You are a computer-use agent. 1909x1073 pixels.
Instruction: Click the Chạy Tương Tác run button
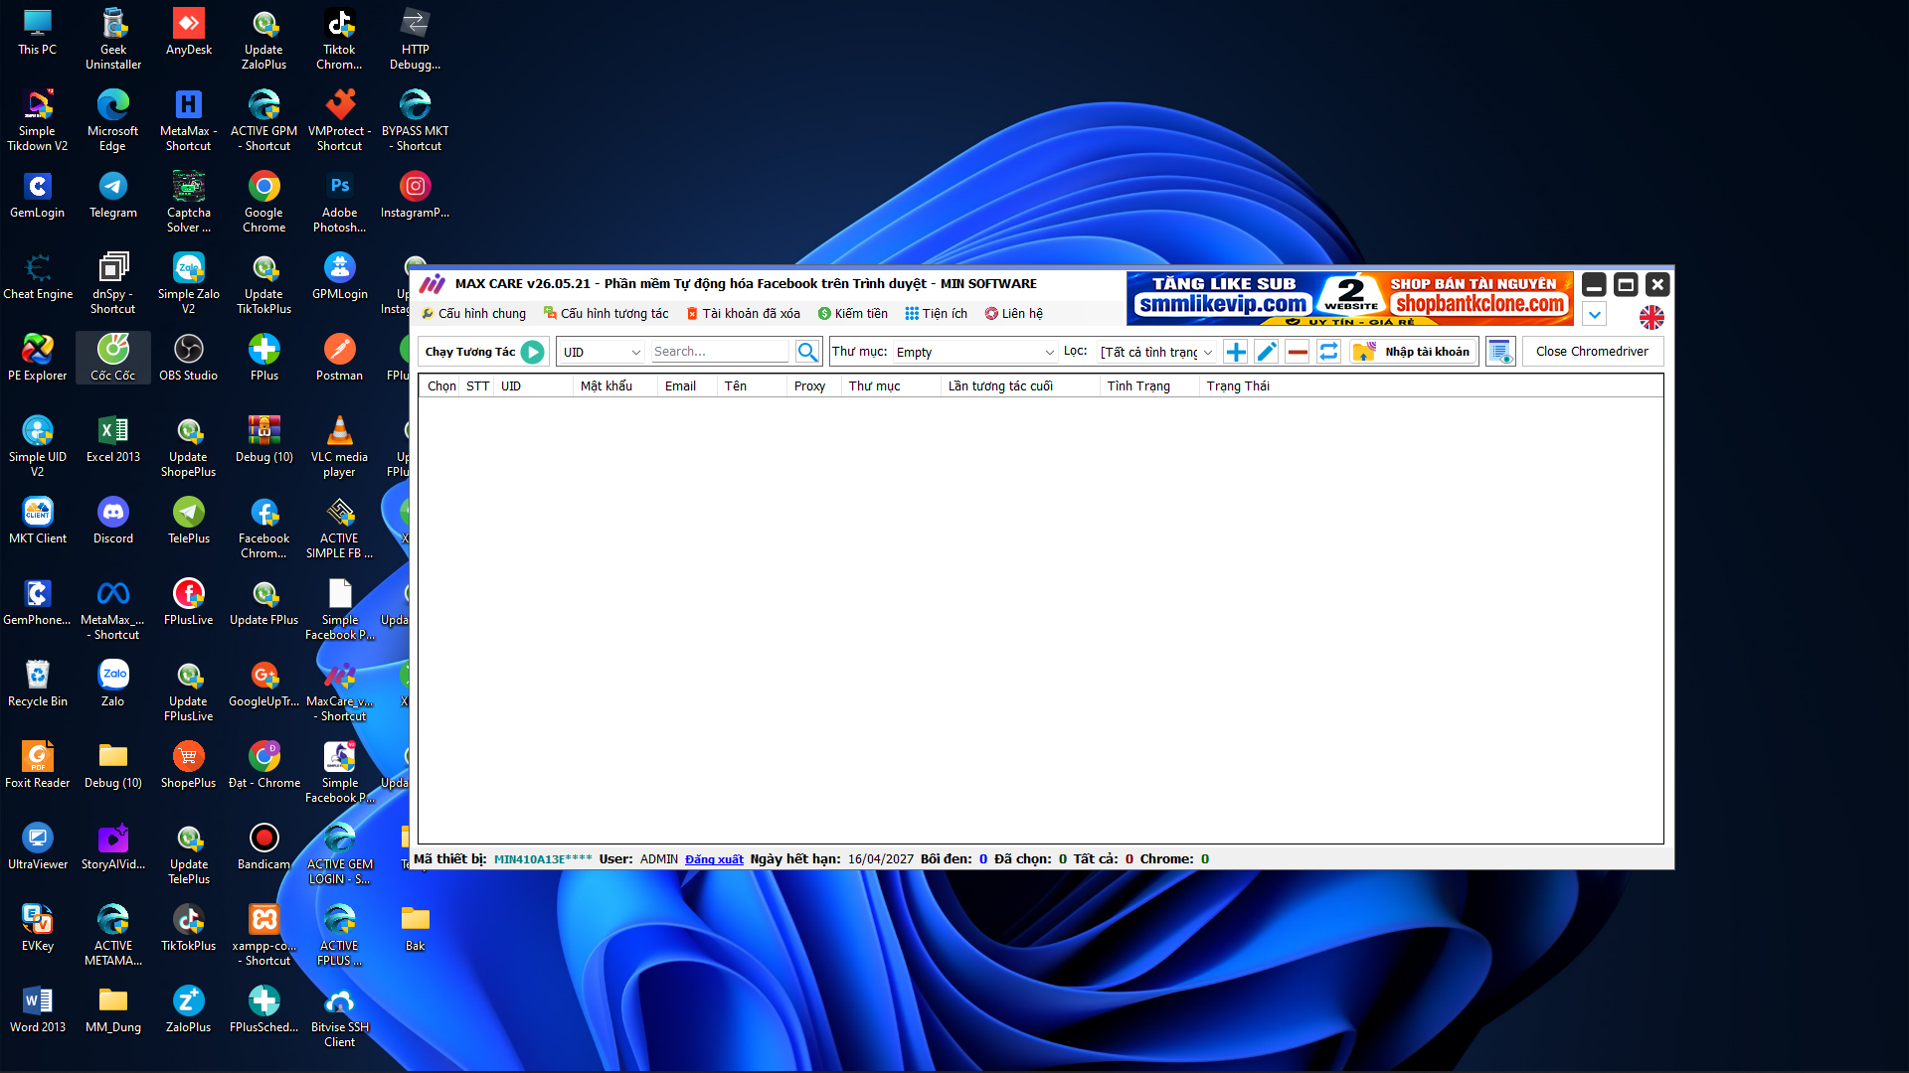point(484,352)
